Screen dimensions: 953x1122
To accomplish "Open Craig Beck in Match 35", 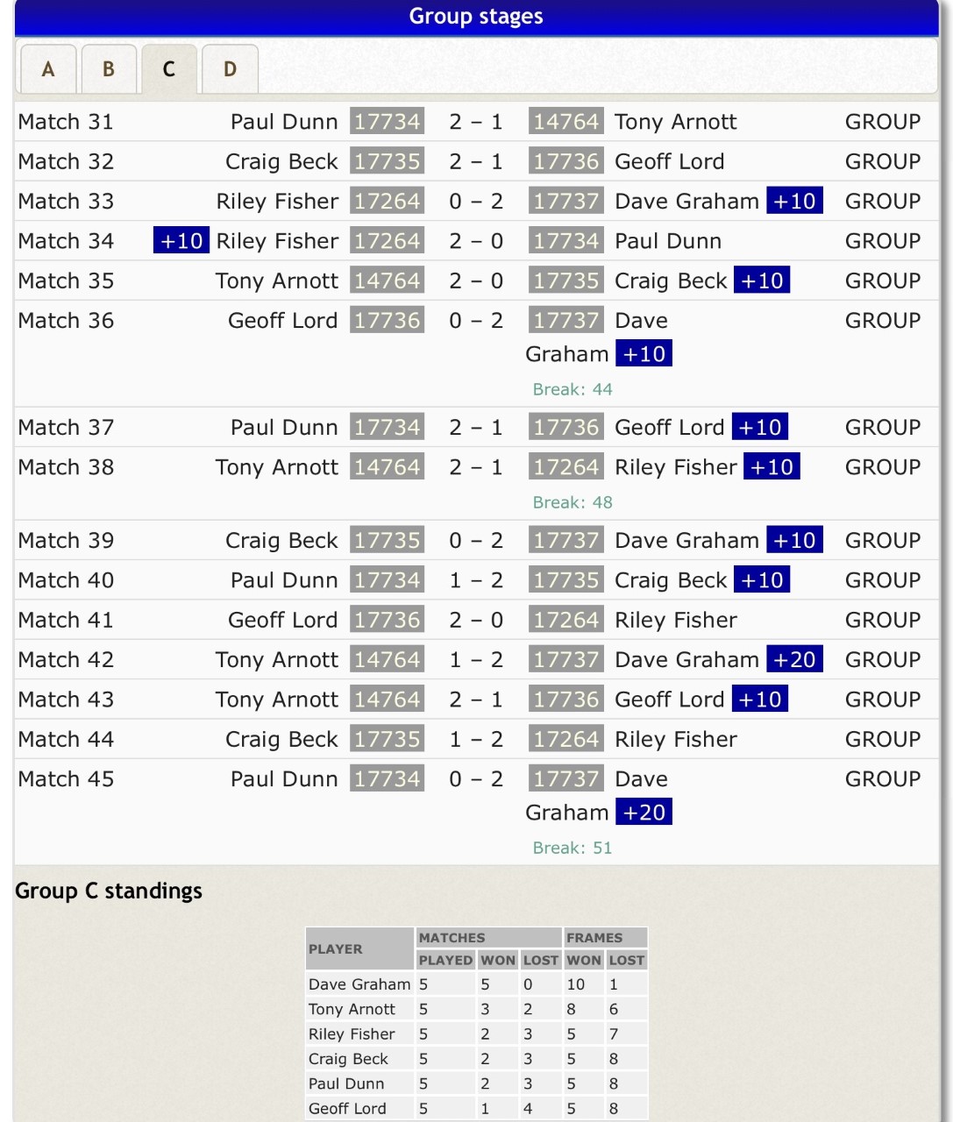I will tap(671, 281).
